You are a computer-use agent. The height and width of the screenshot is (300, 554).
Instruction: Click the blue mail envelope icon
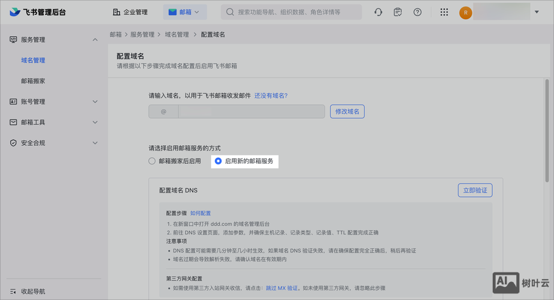172,12
